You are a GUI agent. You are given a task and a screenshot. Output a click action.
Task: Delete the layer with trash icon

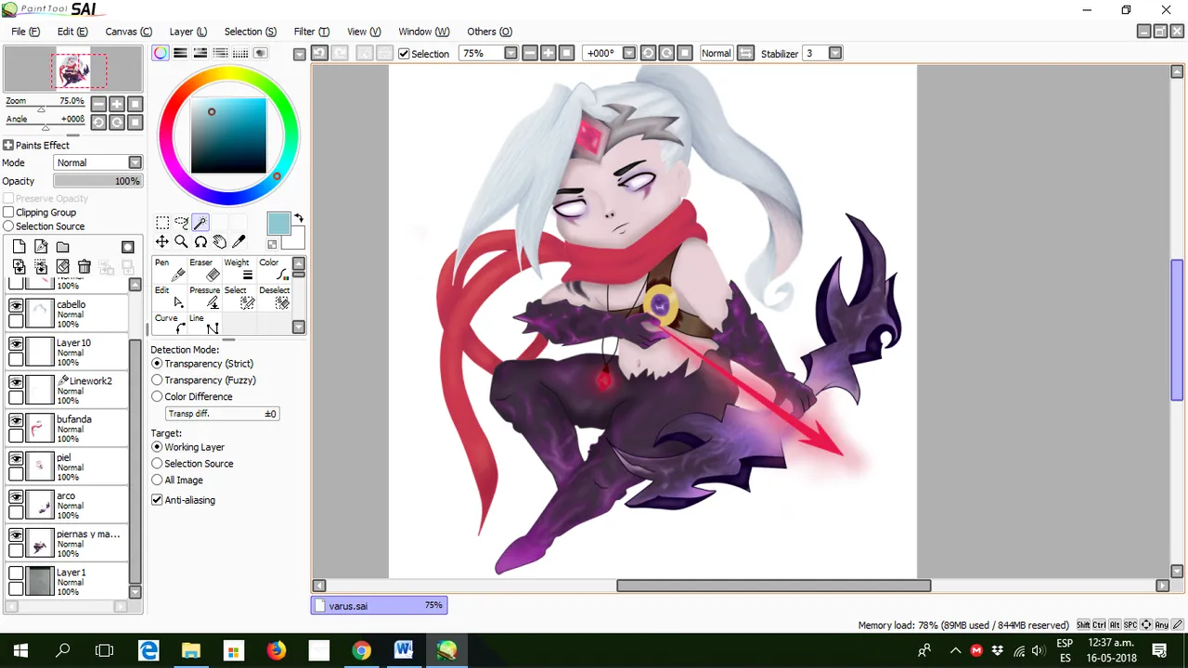pyautogui.click(x=84, y=267)
